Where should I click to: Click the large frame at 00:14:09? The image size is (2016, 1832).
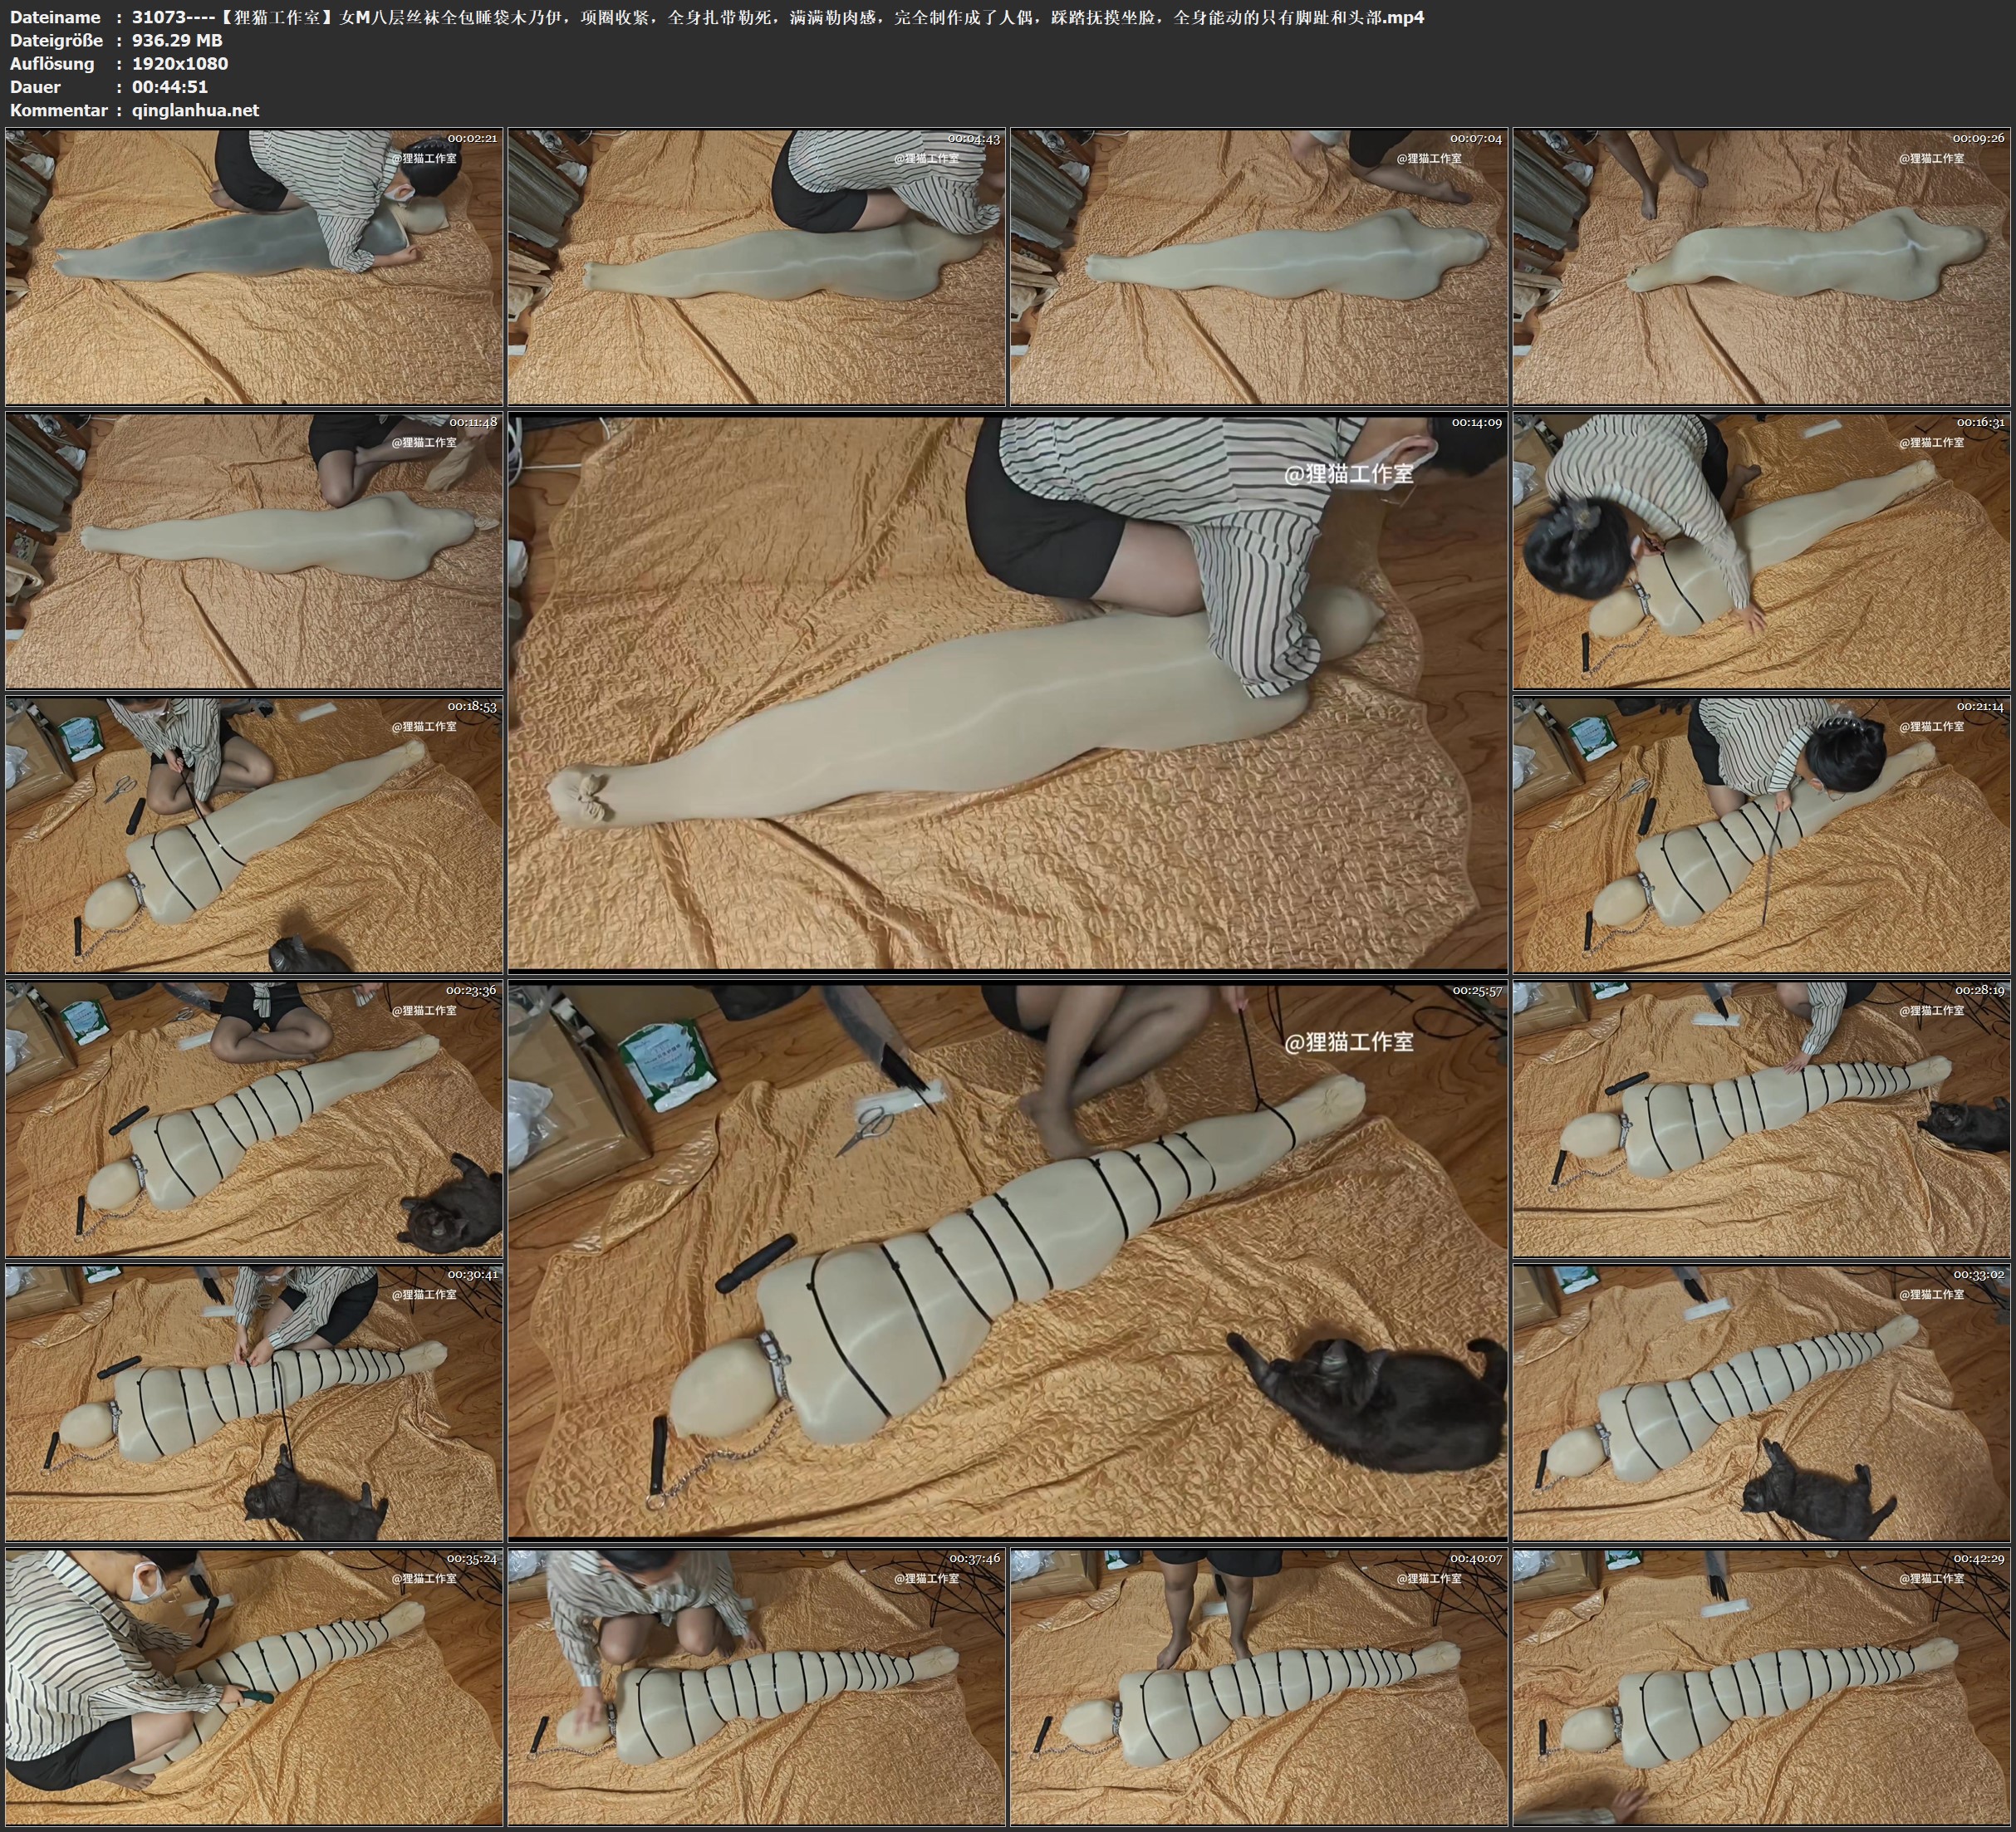tap(1007, 692)
